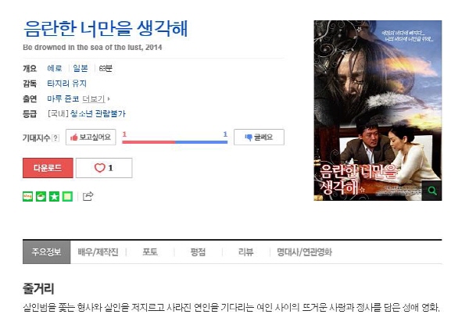The width and height of the screenshot is (469, 325).
Task: Open director link 타지리 유지
Action: 66,84
